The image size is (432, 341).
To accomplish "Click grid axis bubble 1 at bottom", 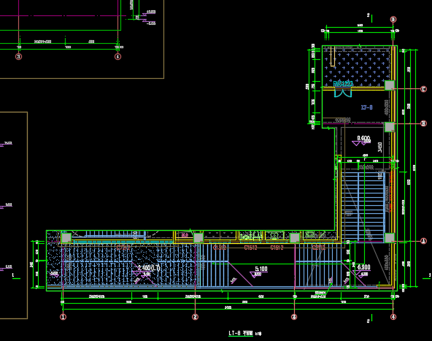I will [x=63, y=317].
